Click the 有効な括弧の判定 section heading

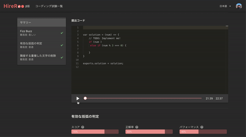pos(85,116)
